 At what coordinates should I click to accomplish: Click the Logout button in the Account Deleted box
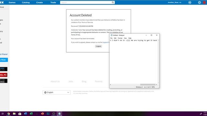click(98, 46)
